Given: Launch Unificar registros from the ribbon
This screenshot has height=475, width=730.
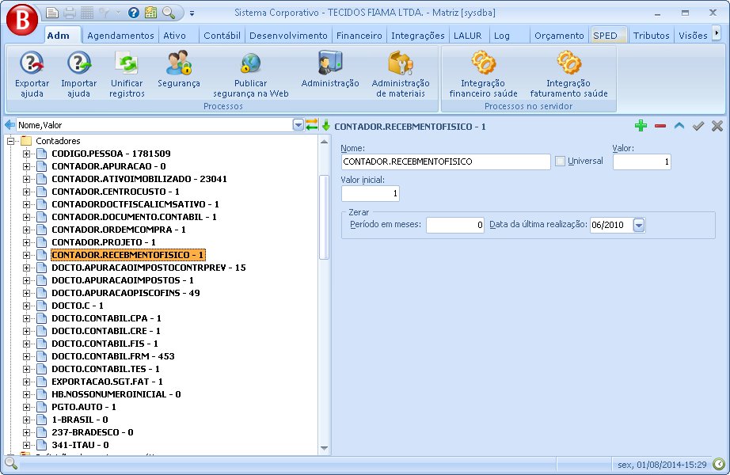Looking at the screenshot, I should (127, 64).
